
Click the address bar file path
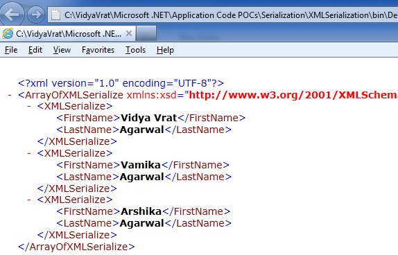pyautogui.click(x=230, y=15)
